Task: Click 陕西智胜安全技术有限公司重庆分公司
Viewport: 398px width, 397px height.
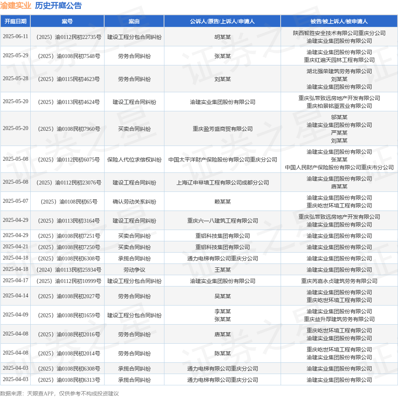Action: [339, 33]
